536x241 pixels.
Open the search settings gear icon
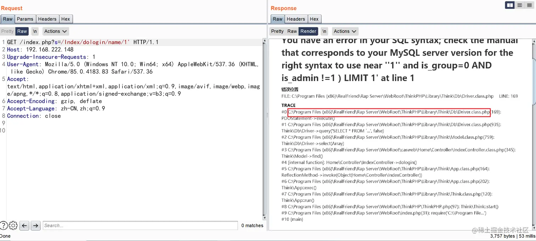(x=13, y=225)
